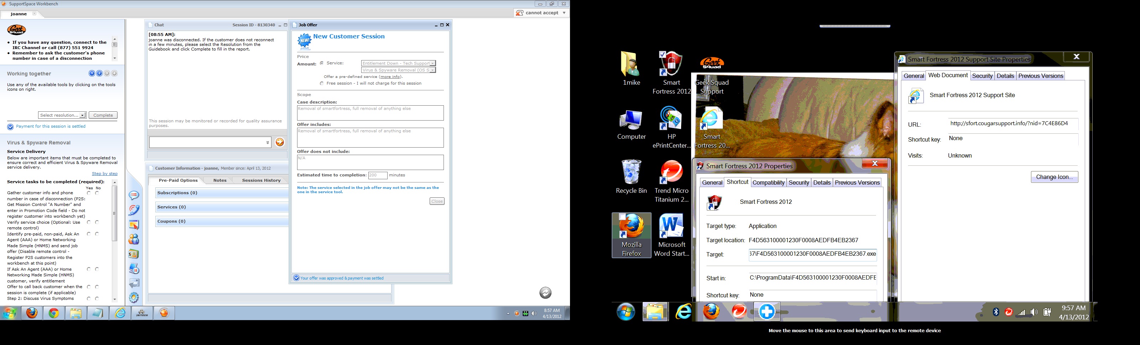Expand the cannot accept status dropdown
Image resolution: width=1140 pixels, height=345 pixels.
(x=564, y=13)
